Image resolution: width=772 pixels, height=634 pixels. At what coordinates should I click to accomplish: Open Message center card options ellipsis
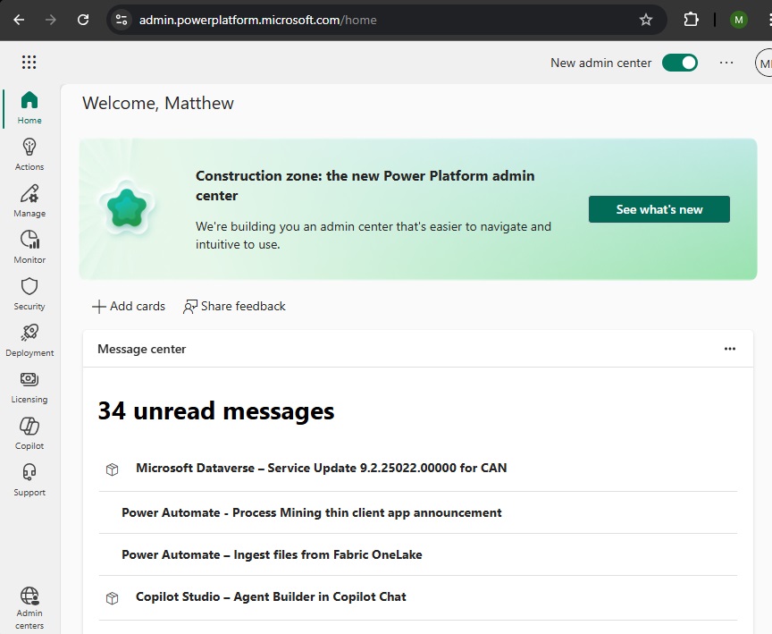730,349
